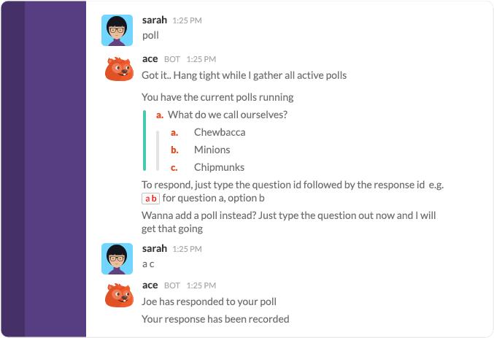Click sarah's username above 'a c' message
The width and height of the screenshot is (494, 338).
pyautogui.click(x=155, y=248)
